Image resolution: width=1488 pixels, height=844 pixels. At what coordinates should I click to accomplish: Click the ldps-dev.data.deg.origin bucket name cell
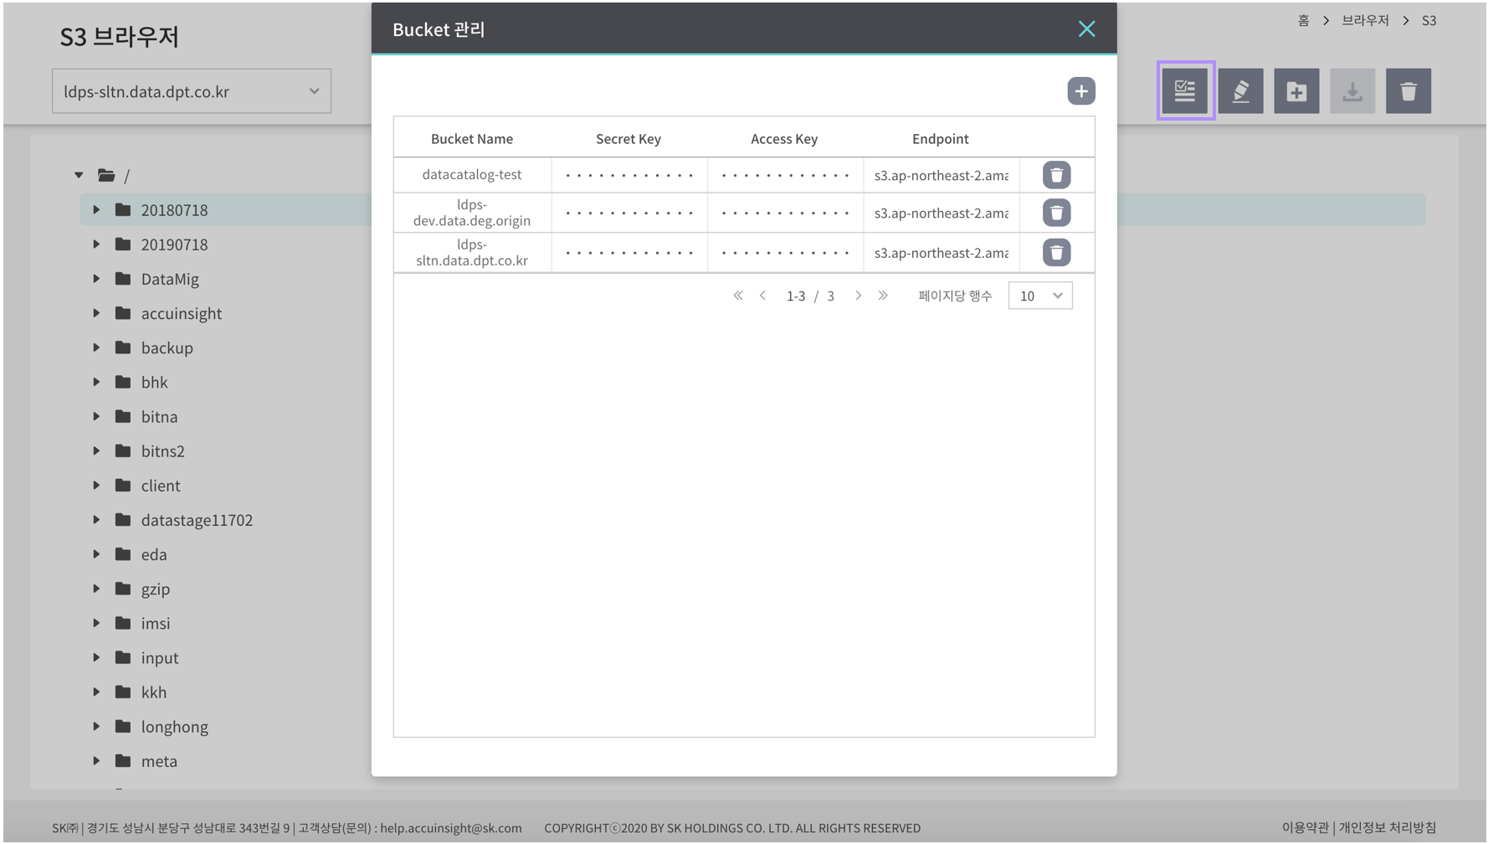pyautogui.click(x=472, y=213)
